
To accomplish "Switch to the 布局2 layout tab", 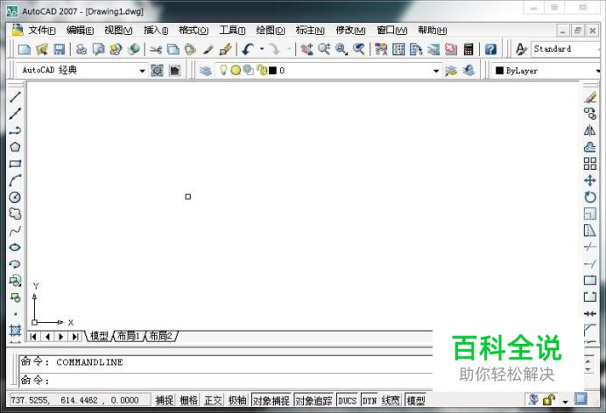I will point(160,336).
